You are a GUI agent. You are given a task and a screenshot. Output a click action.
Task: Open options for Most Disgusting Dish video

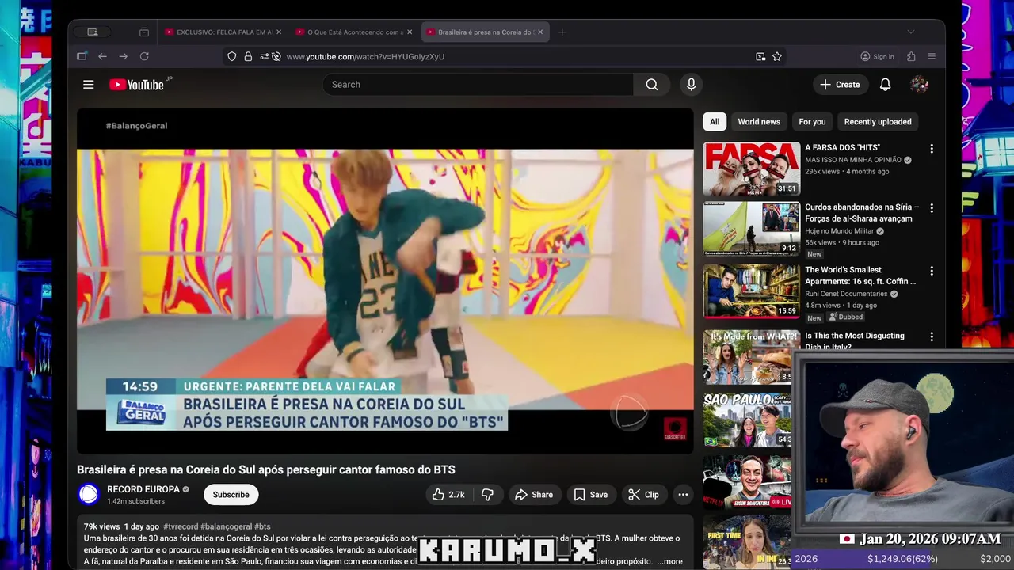[x=932, y=337]
